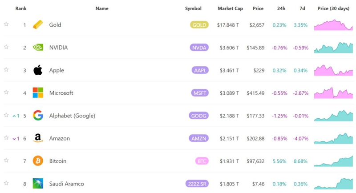Sort table by Price column header

pyautogui.click(x=258, y=8)
